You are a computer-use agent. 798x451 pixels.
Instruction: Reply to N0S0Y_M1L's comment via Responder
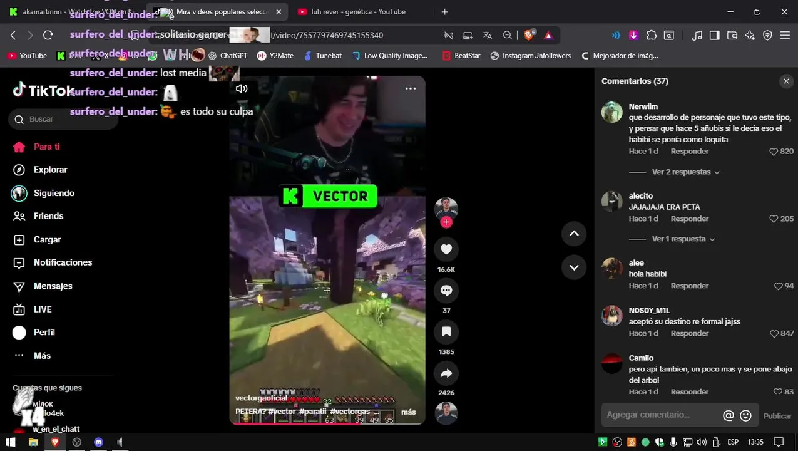[689, 333]
